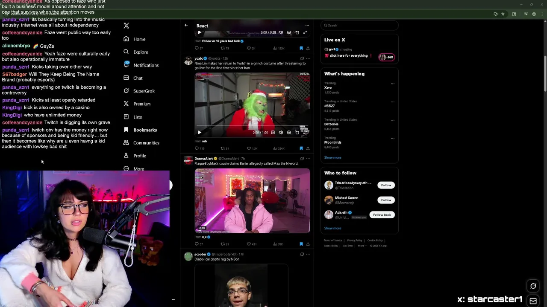Open the DramaAlert video thumbnail
This screenshot has width=547, height=307.
point(252,200)
